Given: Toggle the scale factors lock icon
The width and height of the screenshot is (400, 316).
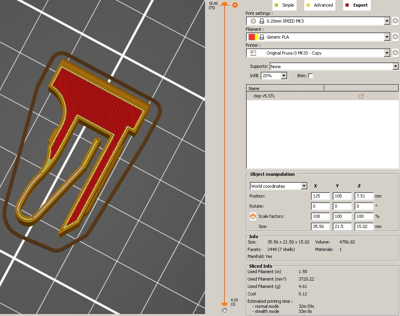Looking at the screenshot, I should tap(253, 216).
